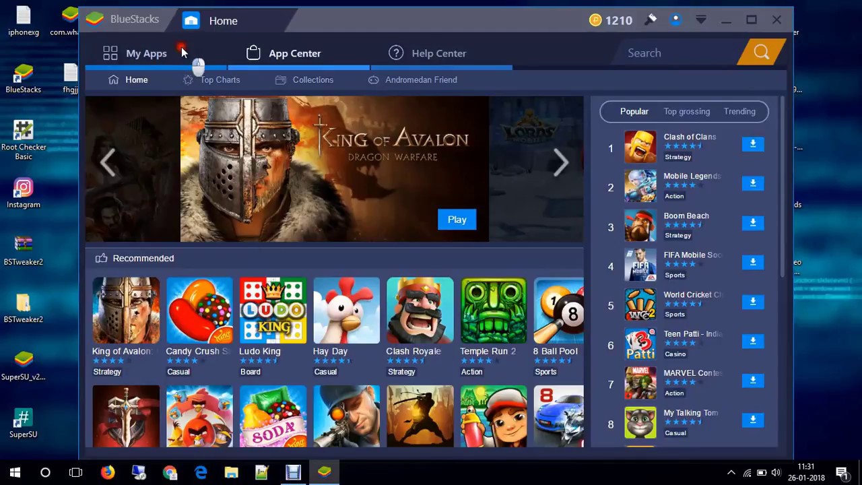The image size is (862, 485).
Task: Open Clash Royale in Recommended
Action: click(420, 311)
